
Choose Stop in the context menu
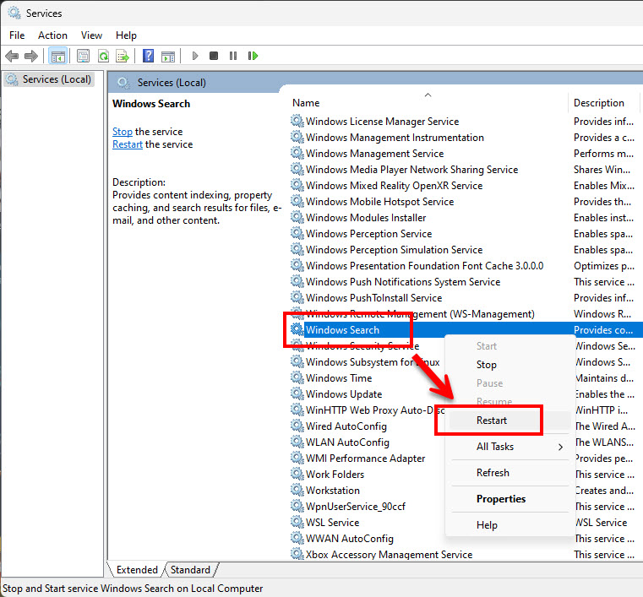click(509, 365)
